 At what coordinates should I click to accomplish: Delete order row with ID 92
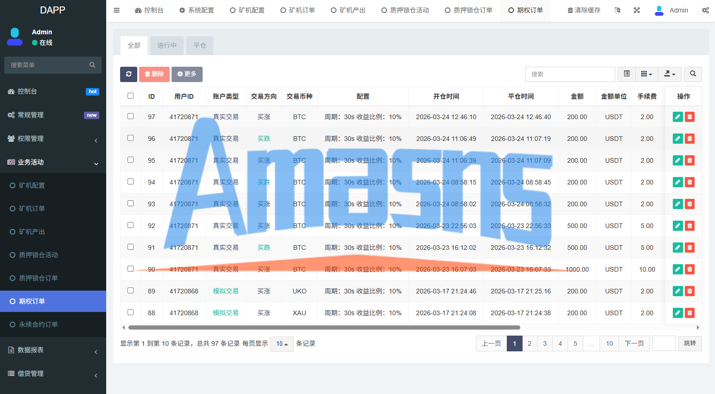tap(690, 226)
